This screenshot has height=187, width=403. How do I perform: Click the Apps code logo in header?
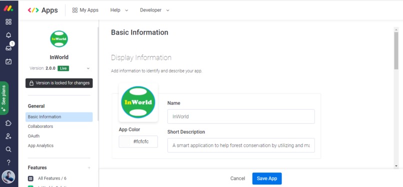33,10
